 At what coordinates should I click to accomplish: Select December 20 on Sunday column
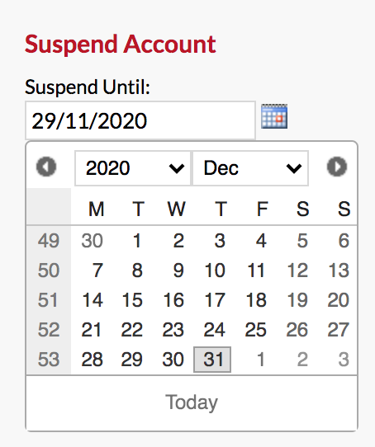[338, 300]
